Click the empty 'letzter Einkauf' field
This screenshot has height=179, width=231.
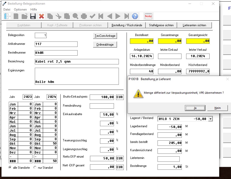(x=170, y=56)
